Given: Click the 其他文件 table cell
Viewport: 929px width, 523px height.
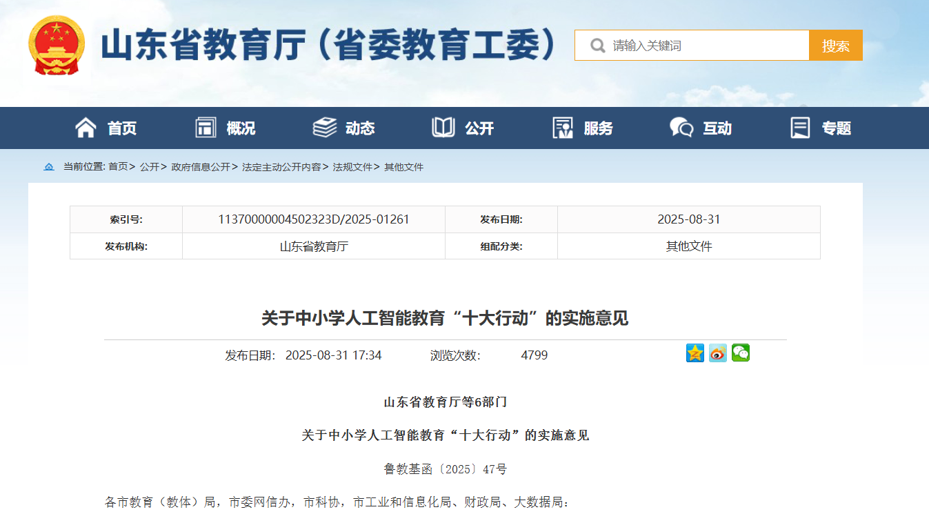Looking at the screenshot, I should (x=689, y=246).
